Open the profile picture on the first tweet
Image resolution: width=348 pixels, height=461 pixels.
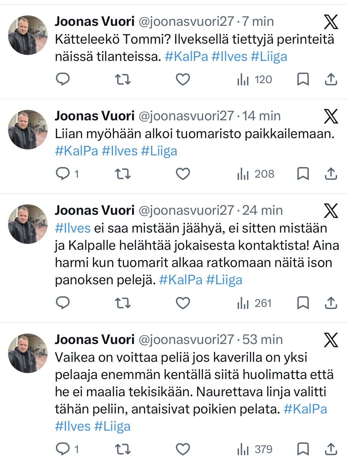pyautogui.click(x=28, y=35)
